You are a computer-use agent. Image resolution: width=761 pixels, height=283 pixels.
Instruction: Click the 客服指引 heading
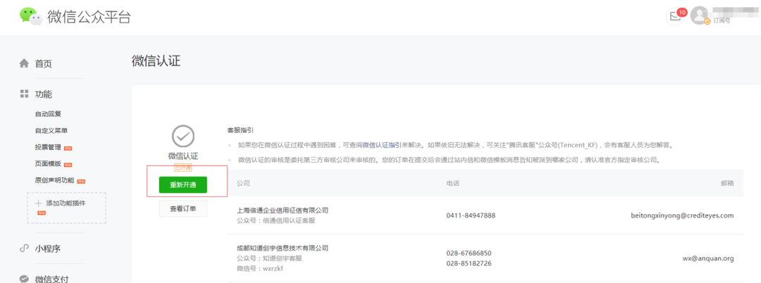[240, 130]
